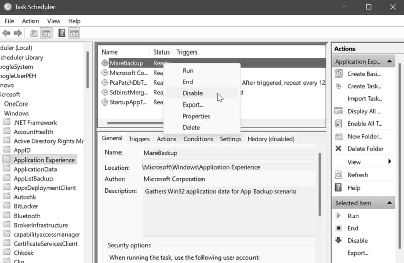Viewport: 404px width, 263px height.
Task: Click the Description text box
Action: pos(229,212)
